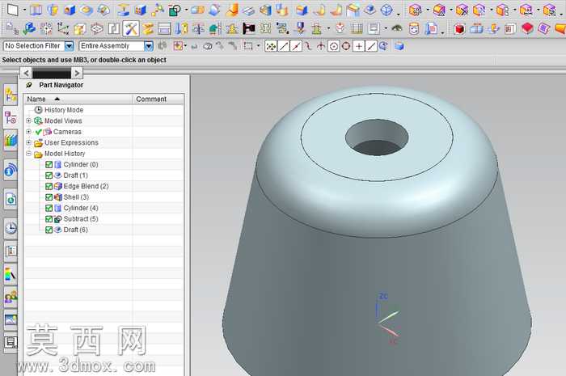Select History Mode in the navigator

[64, 110]
